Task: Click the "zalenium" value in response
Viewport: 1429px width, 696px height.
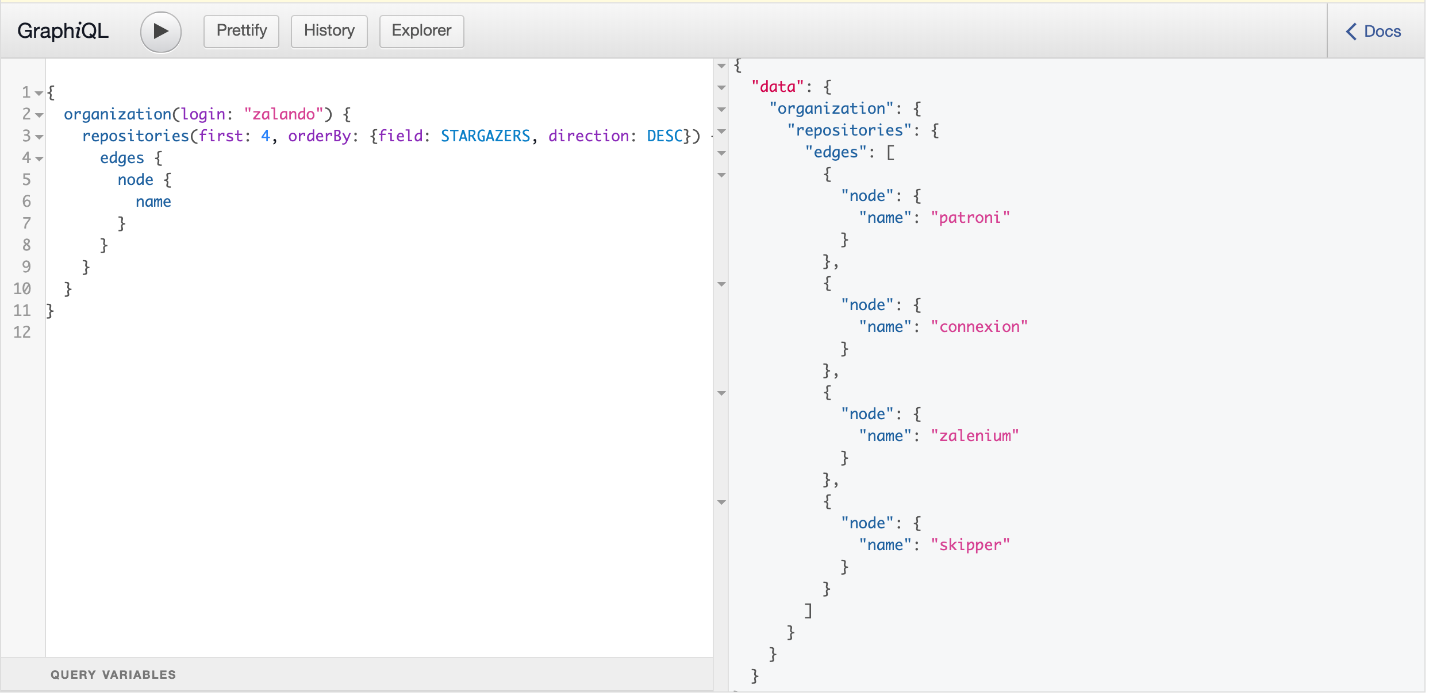Action: pos(975,436)
